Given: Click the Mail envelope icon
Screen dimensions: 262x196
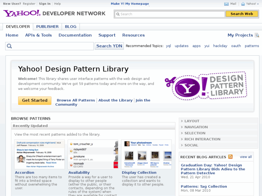Looking at the screenshot, I should pyautogui.click(x=226, y=4).
